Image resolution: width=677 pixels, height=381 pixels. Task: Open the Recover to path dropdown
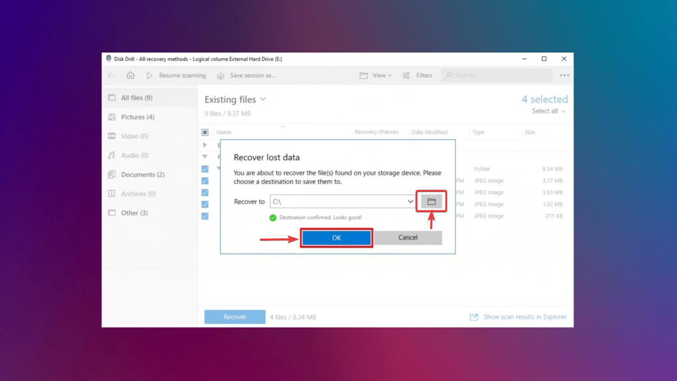(x=410, y=202)
